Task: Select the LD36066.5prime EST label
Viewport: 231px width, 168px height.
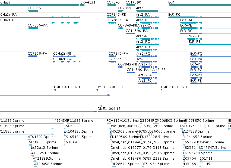Action: coord(161,131)
